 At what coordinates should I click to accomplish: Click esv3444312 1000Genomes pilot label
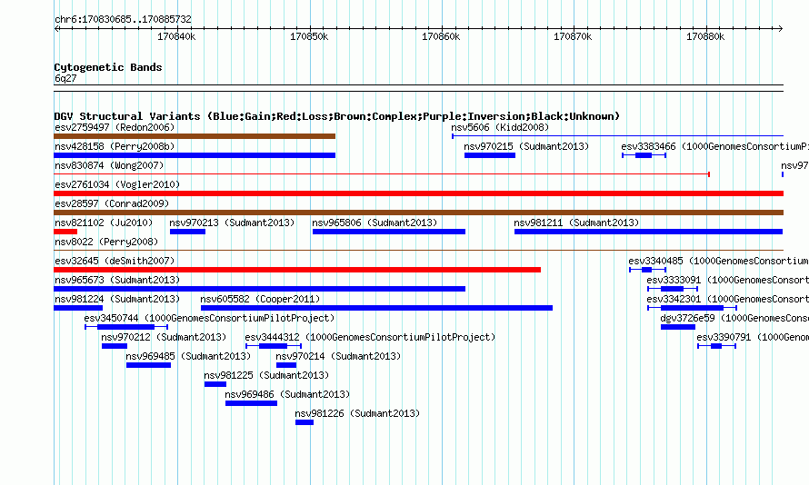point(370,337)
